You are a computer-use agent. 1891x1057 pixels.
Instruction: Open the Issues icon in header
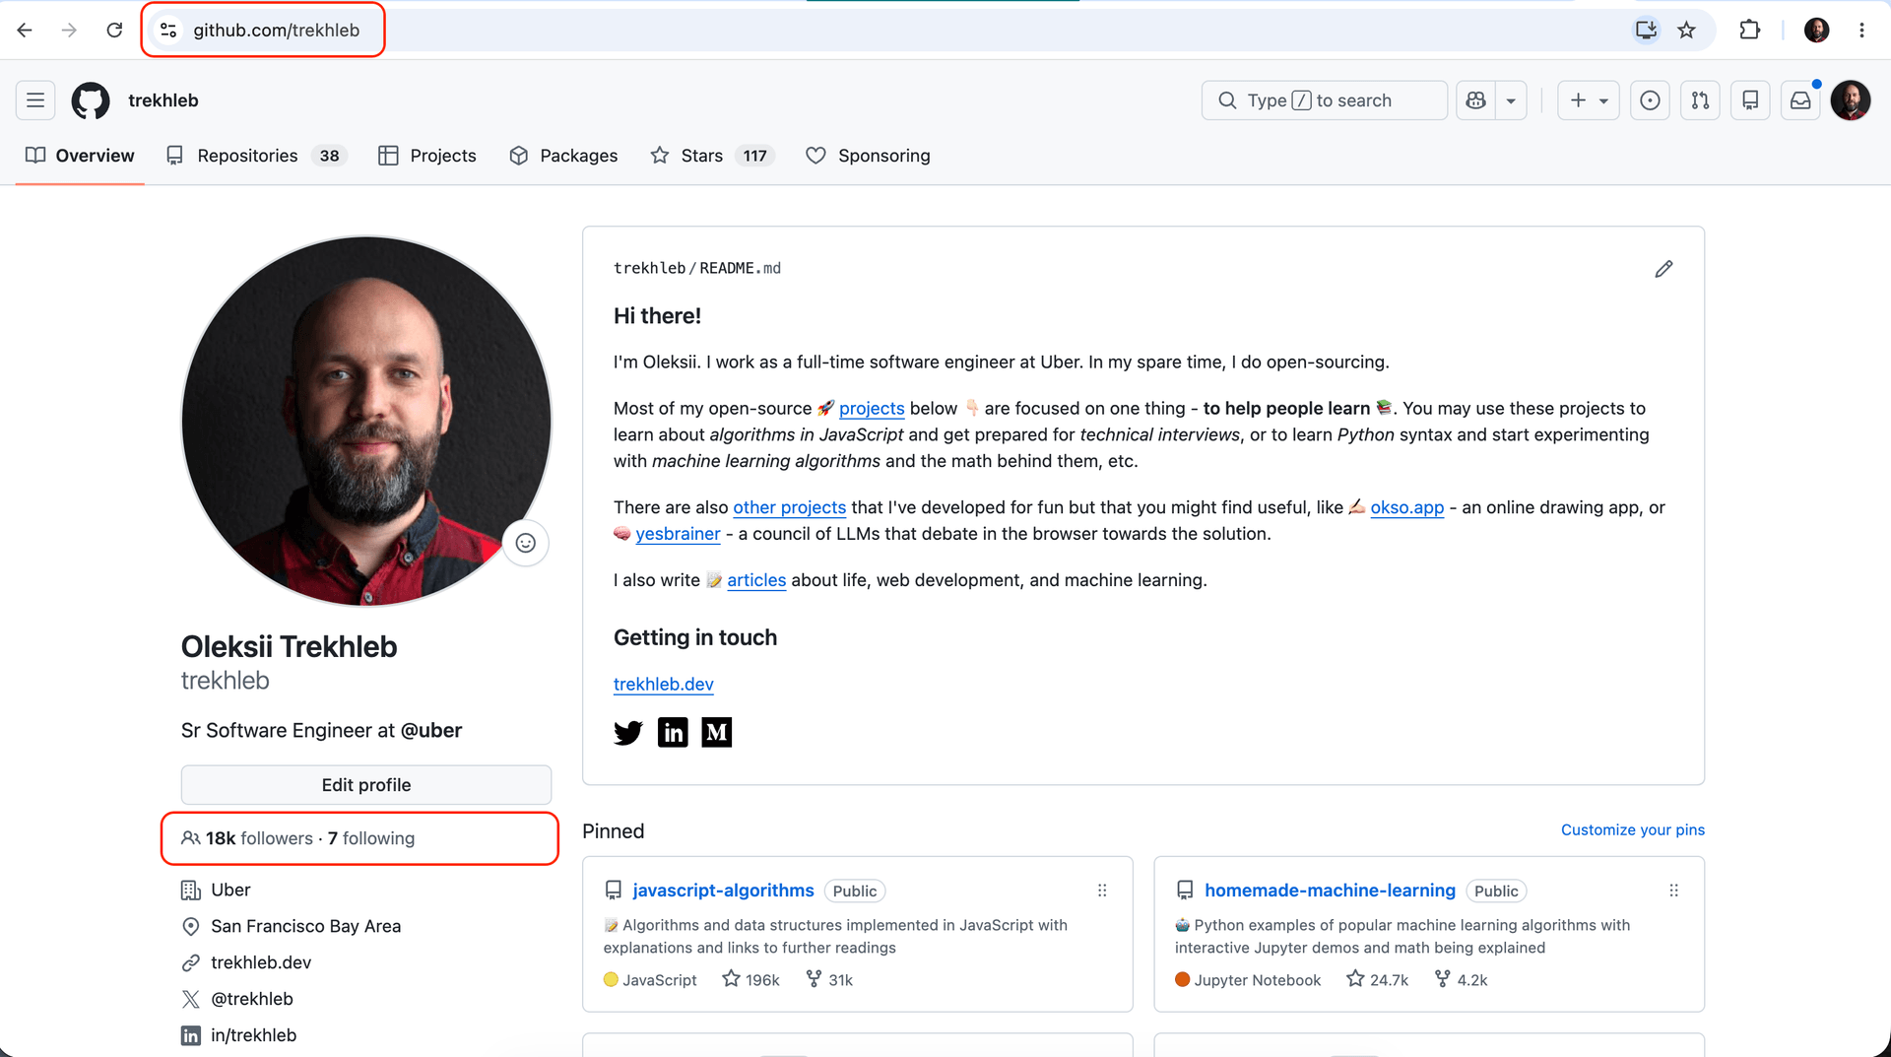click(x=1650, y=100)
